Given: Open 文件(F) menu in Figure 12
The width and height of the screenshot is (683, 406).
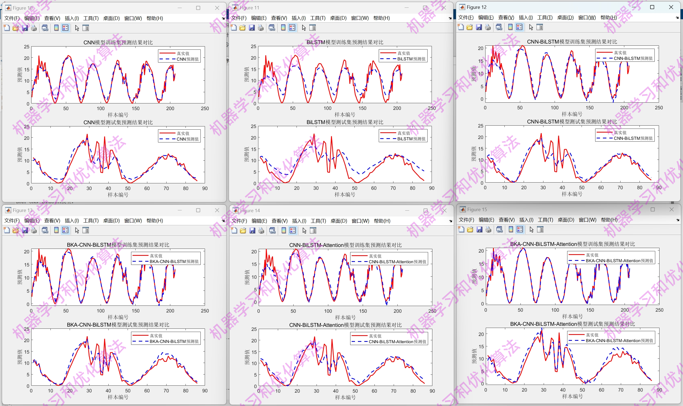Looking at the screenshot, I should [465, 18].
